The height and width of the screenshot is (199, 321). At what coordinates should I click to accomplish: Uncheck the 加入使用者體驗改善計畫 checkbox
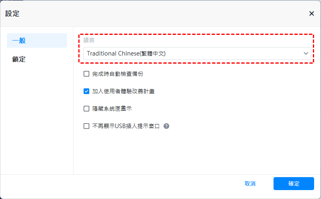[x=86, y=91]
